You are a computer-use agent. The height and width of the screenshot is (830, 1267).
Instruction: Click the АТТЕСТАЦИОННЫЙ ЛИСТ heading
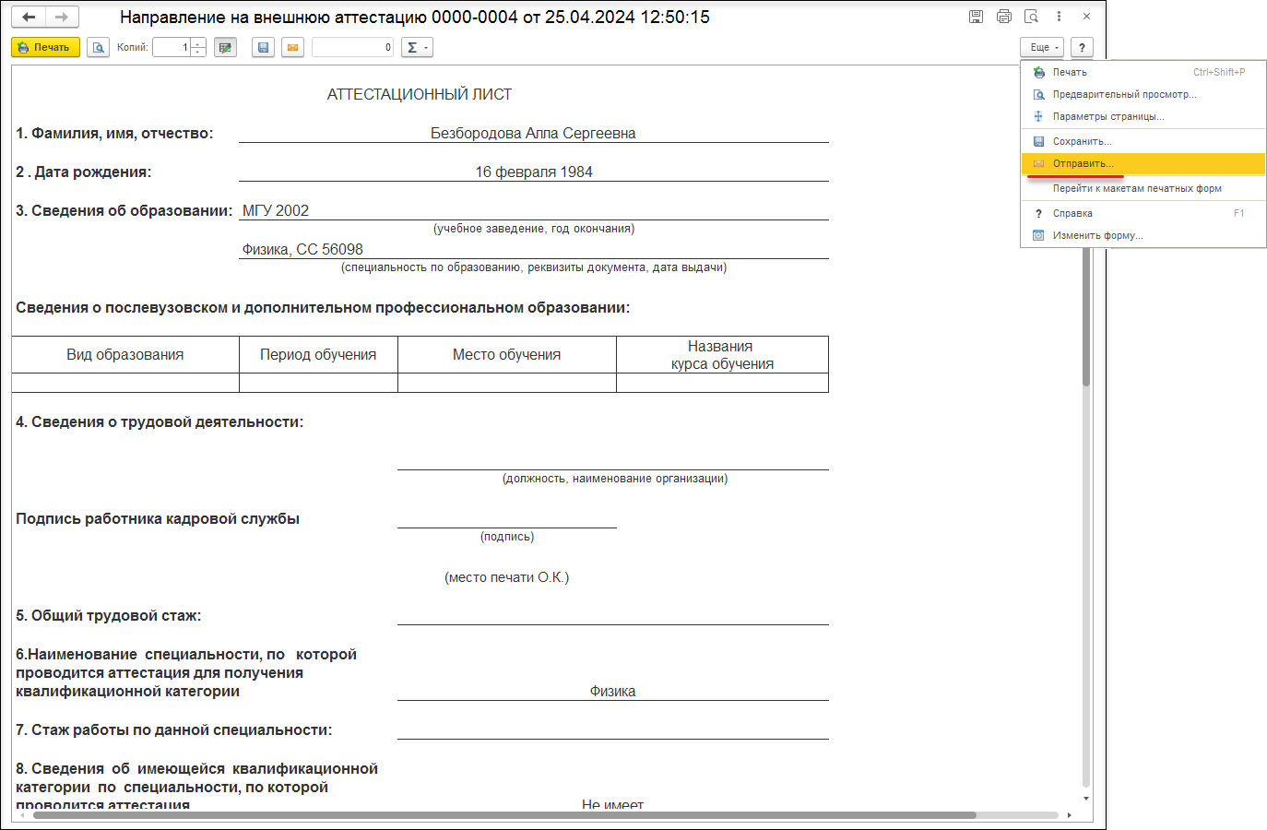point(420,94)
